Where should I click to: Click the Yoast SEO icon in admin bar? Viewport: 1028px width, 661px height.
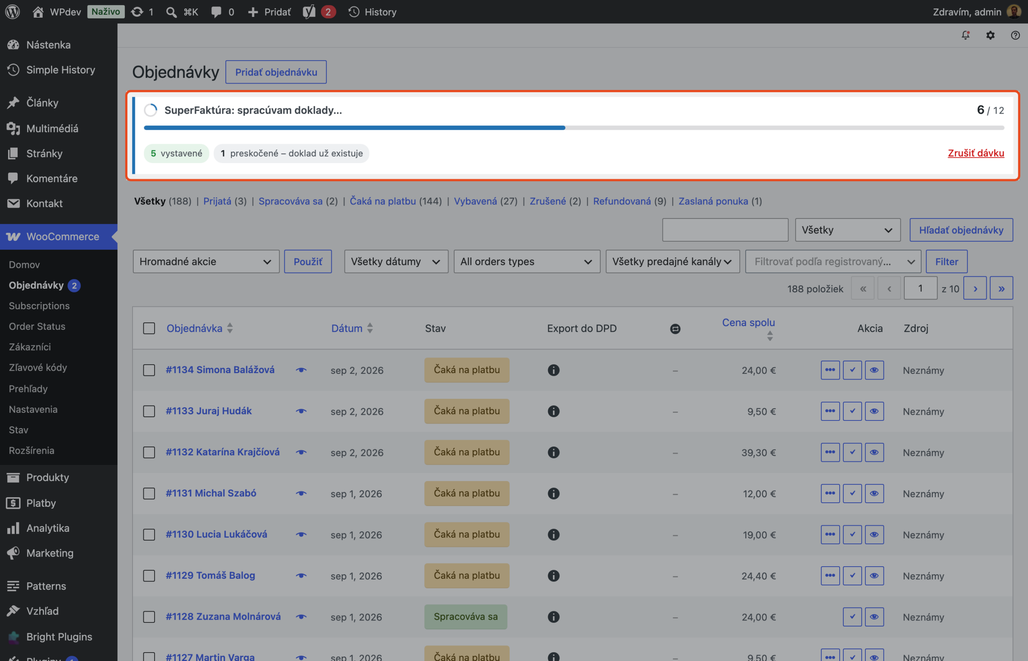pos(309,12)
